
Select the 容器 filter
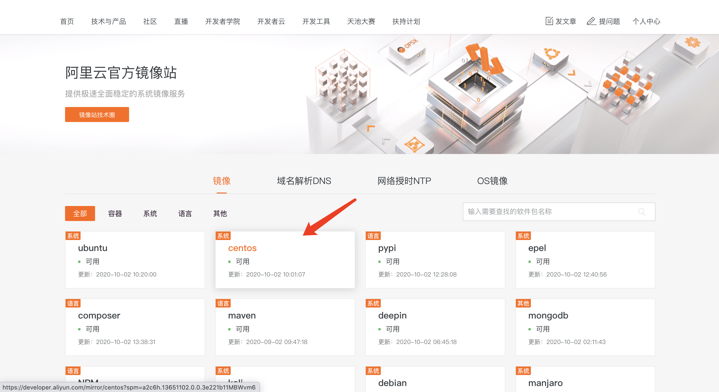tap(115, 213)
